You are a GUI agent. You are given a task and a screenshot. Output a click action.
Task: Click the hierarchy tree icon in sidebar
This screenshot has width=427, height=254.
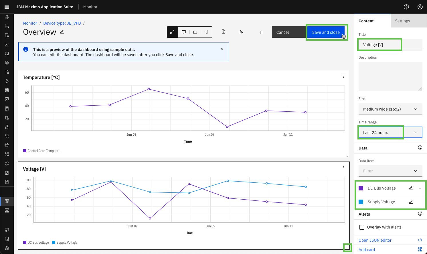pyautogui.click(x=7, y=210)
